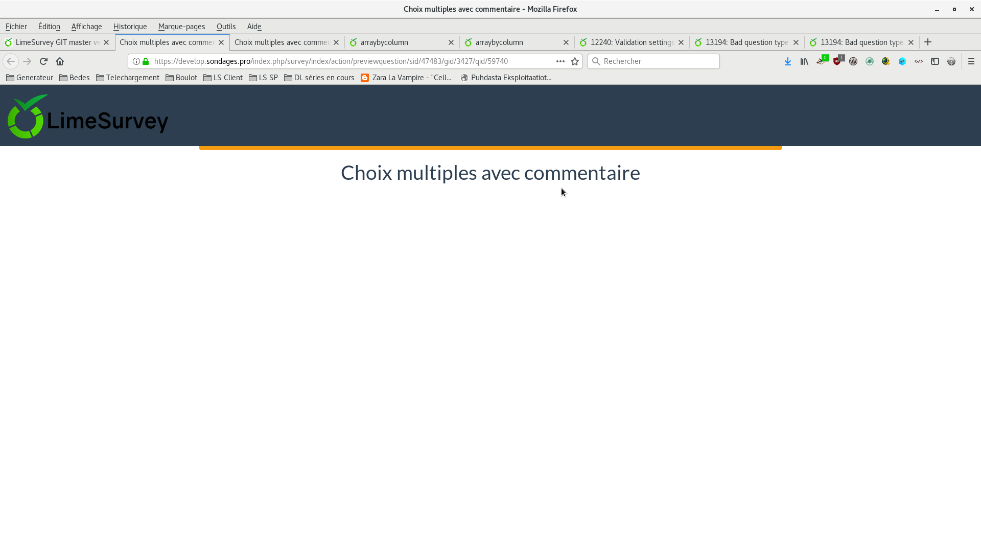Image resolution: width=981 pixels, height=538 pixels.
Task: Switch to first 13194: Bad question type tab
Action: (x=746, y=42)
